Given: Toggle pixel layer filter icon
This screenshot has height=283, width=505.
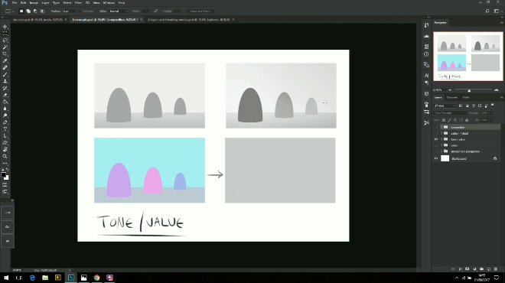Looking at the screenshot, I should (x=461, y=106).
